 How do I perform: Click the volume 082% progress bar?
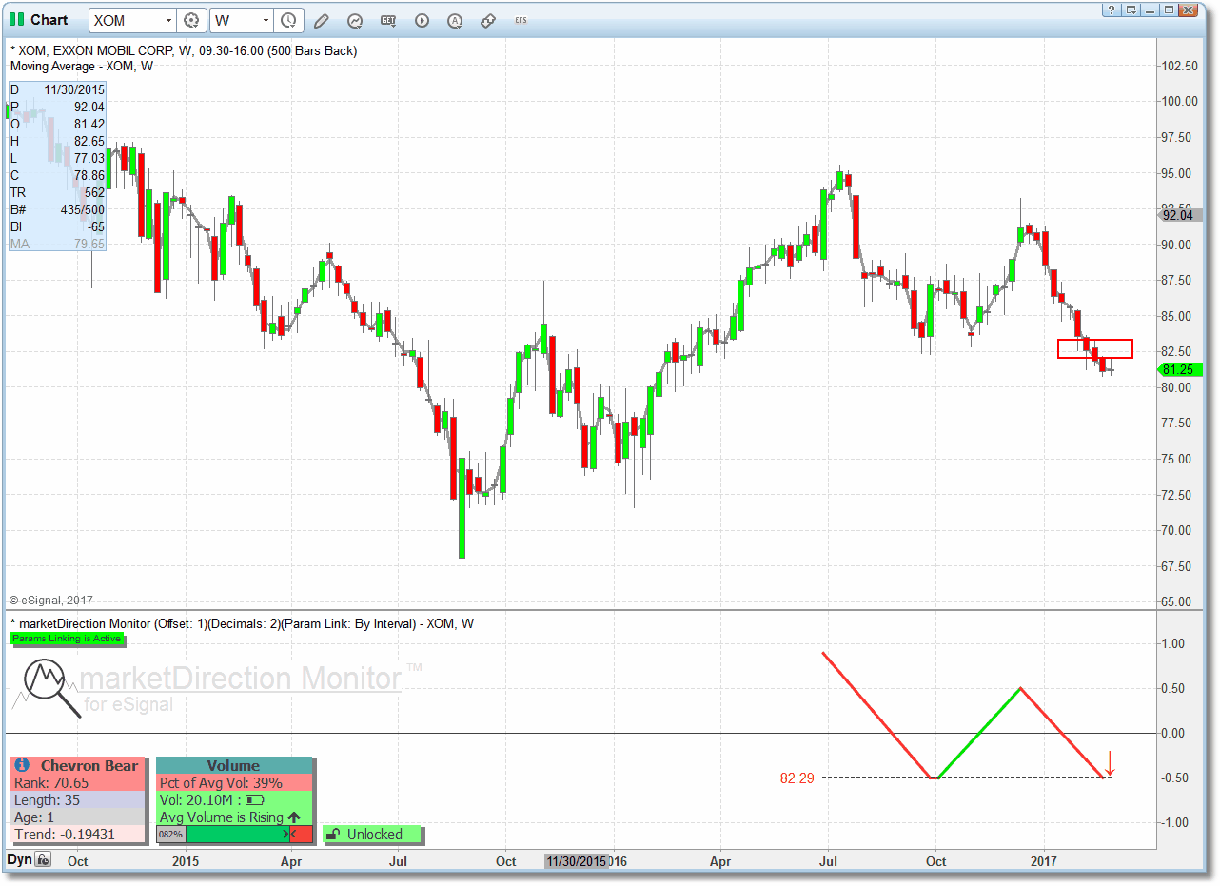pyautogui.click(x=234, y=835)
